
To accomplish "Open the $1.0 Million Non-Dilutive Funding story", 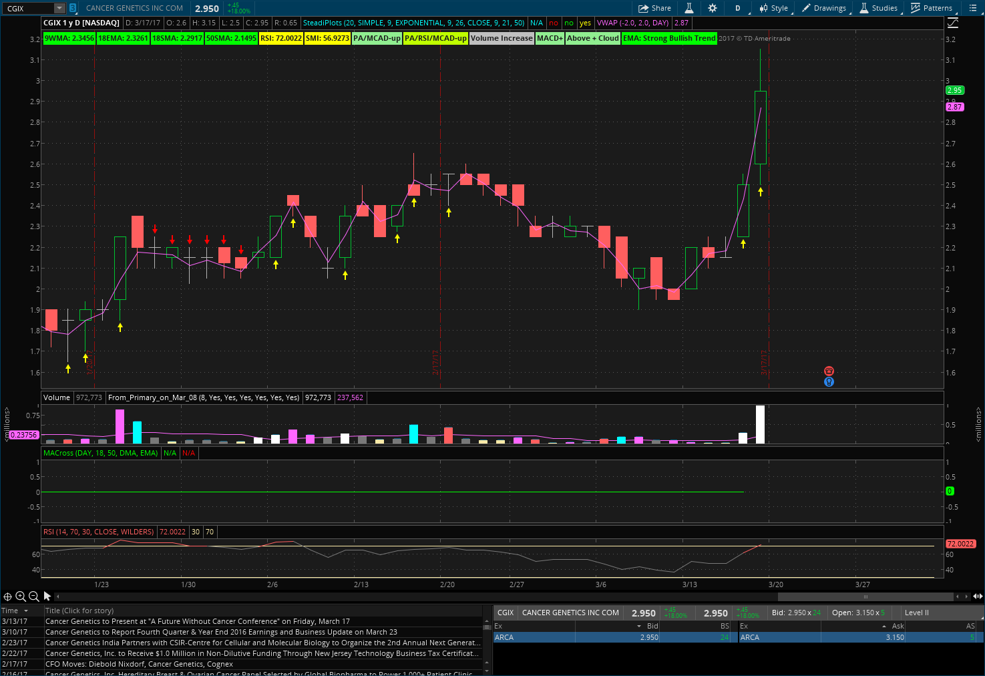I will tap(262, 653).
